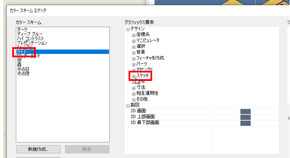Open color swatch for 2D 上部画面
Screen dimensions: 290x158
(245, 118)
